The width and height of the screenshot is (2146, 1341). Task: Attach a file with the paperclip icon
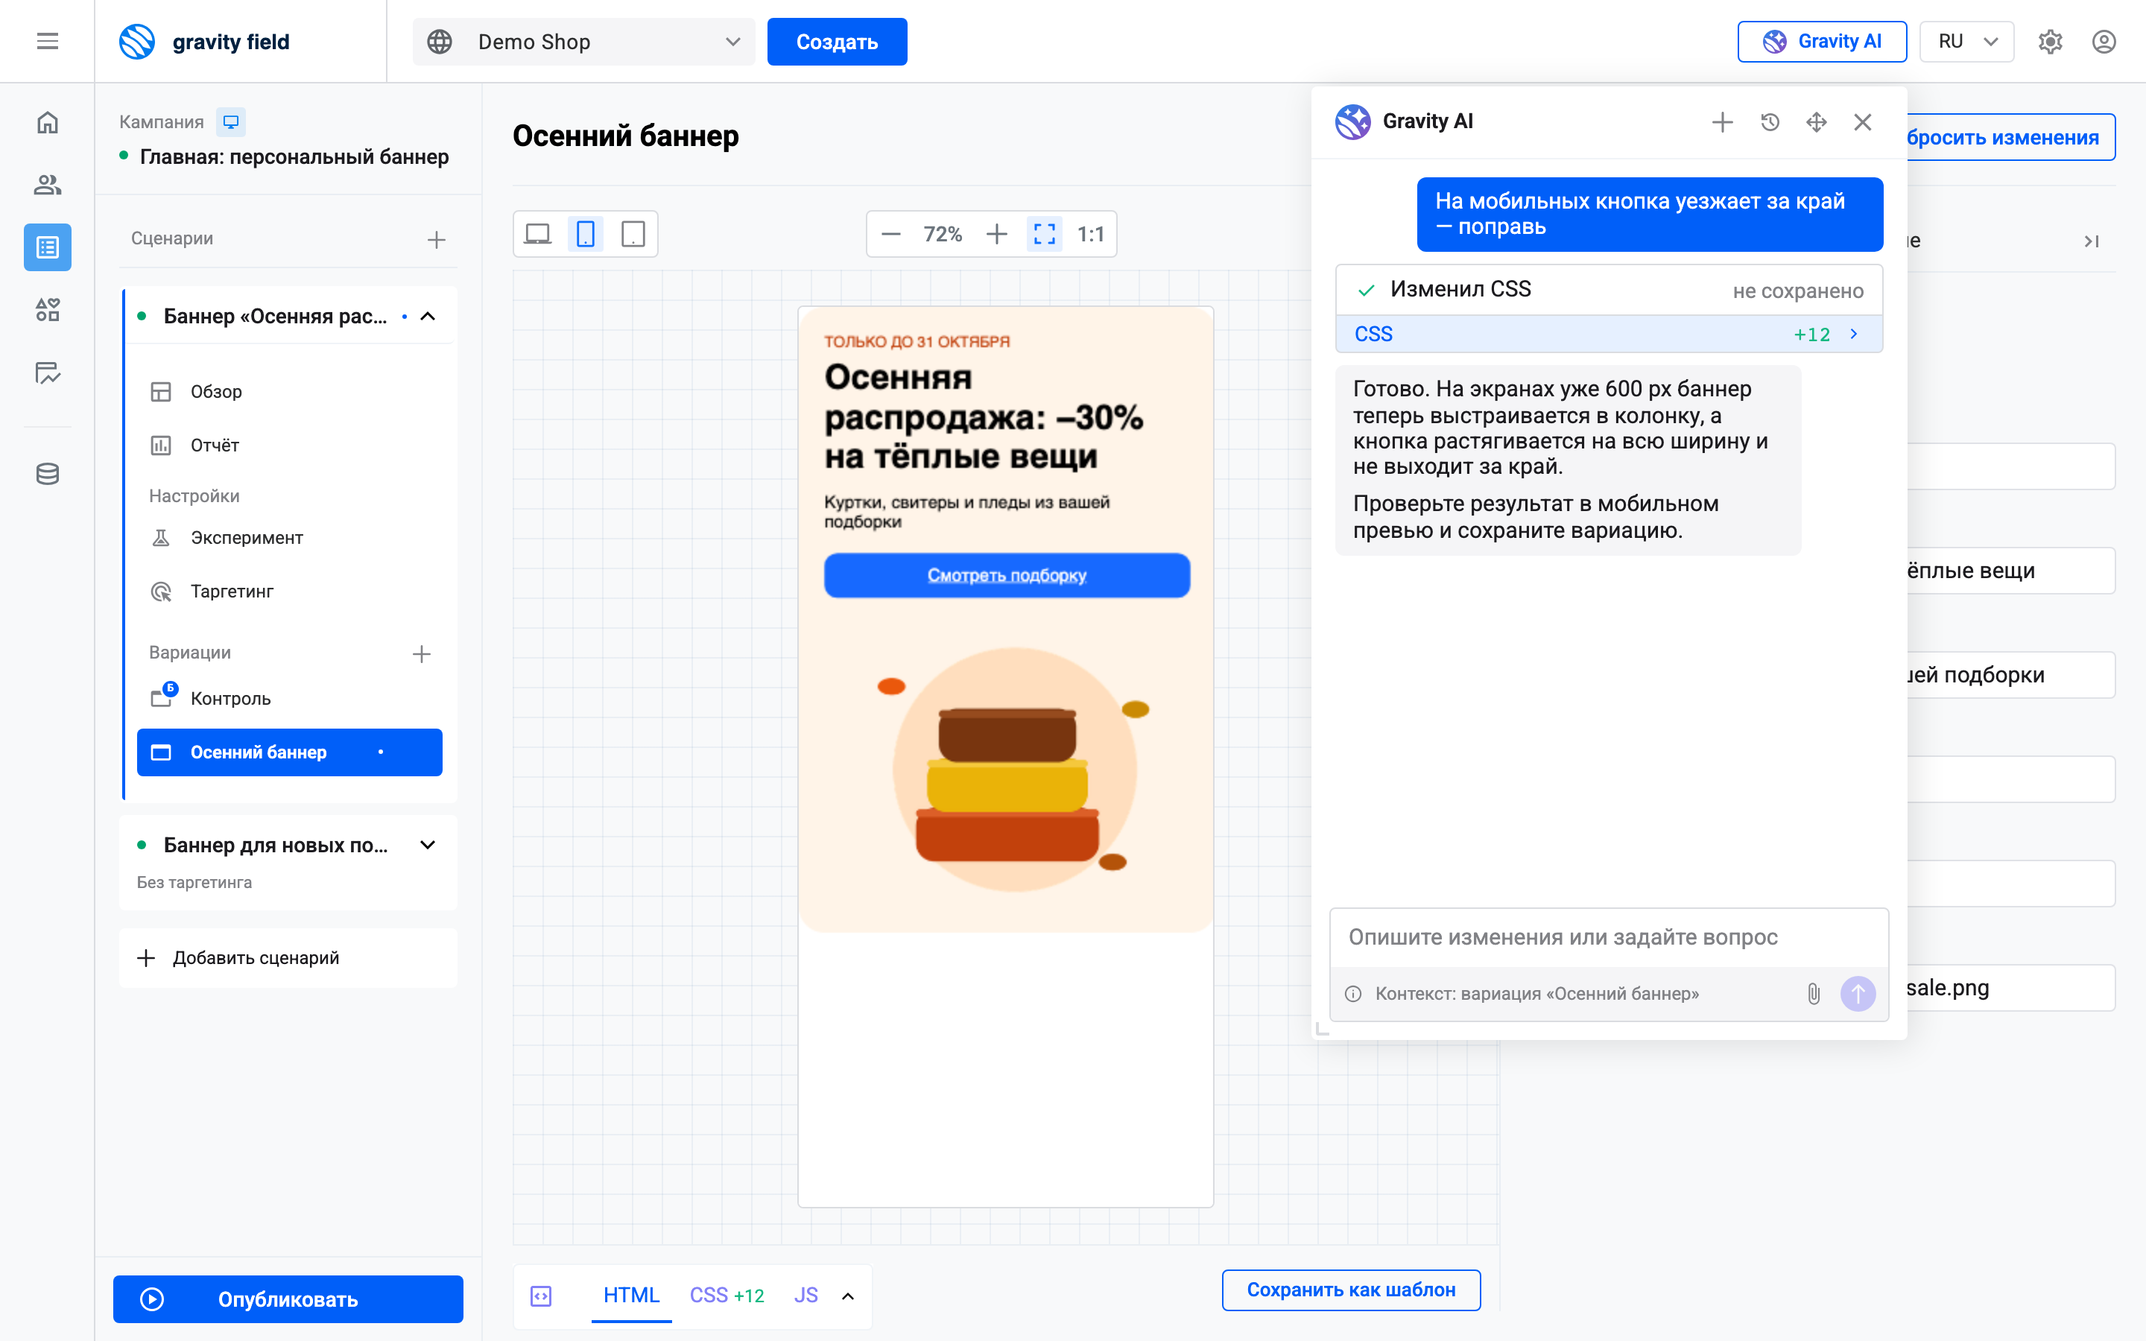[x=1814, y=993]
